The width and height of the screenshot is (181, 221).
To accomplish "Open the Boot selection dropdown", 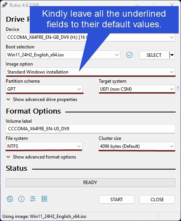I will (63, 55).
